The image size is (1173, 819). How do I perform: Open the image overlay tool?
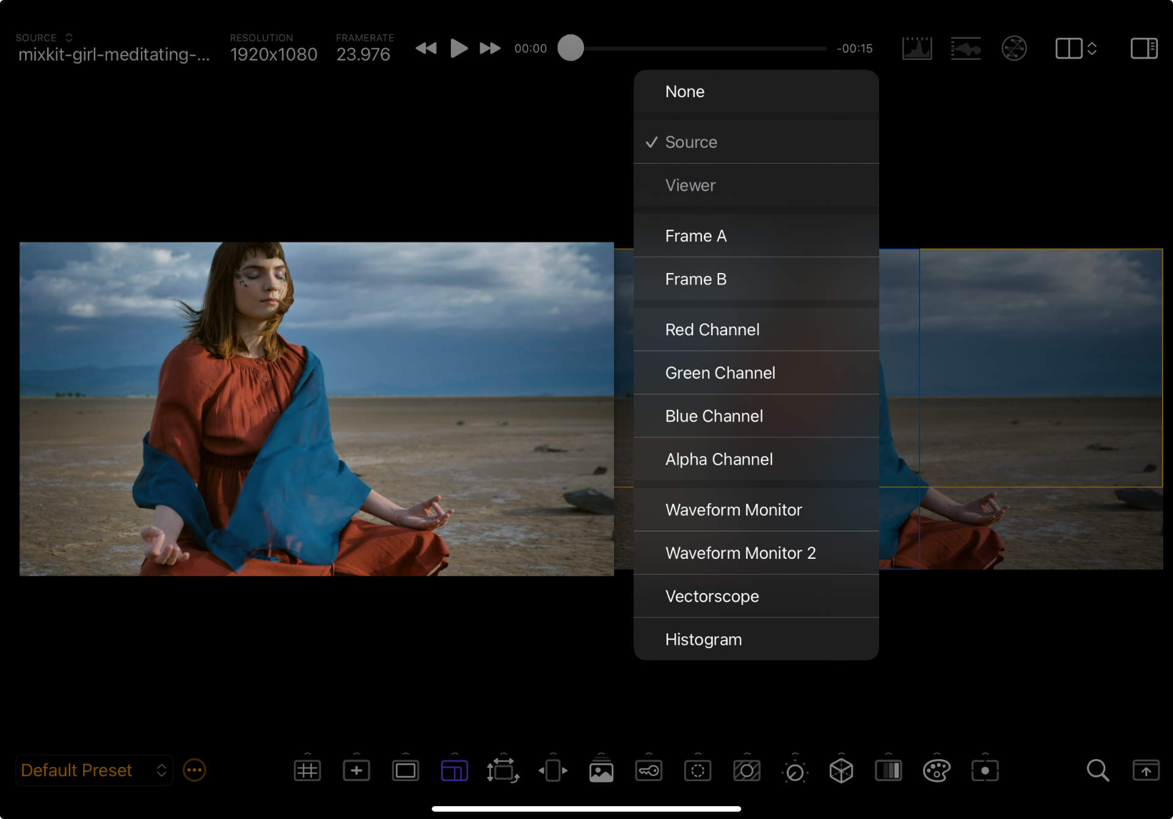pos(601,771)
